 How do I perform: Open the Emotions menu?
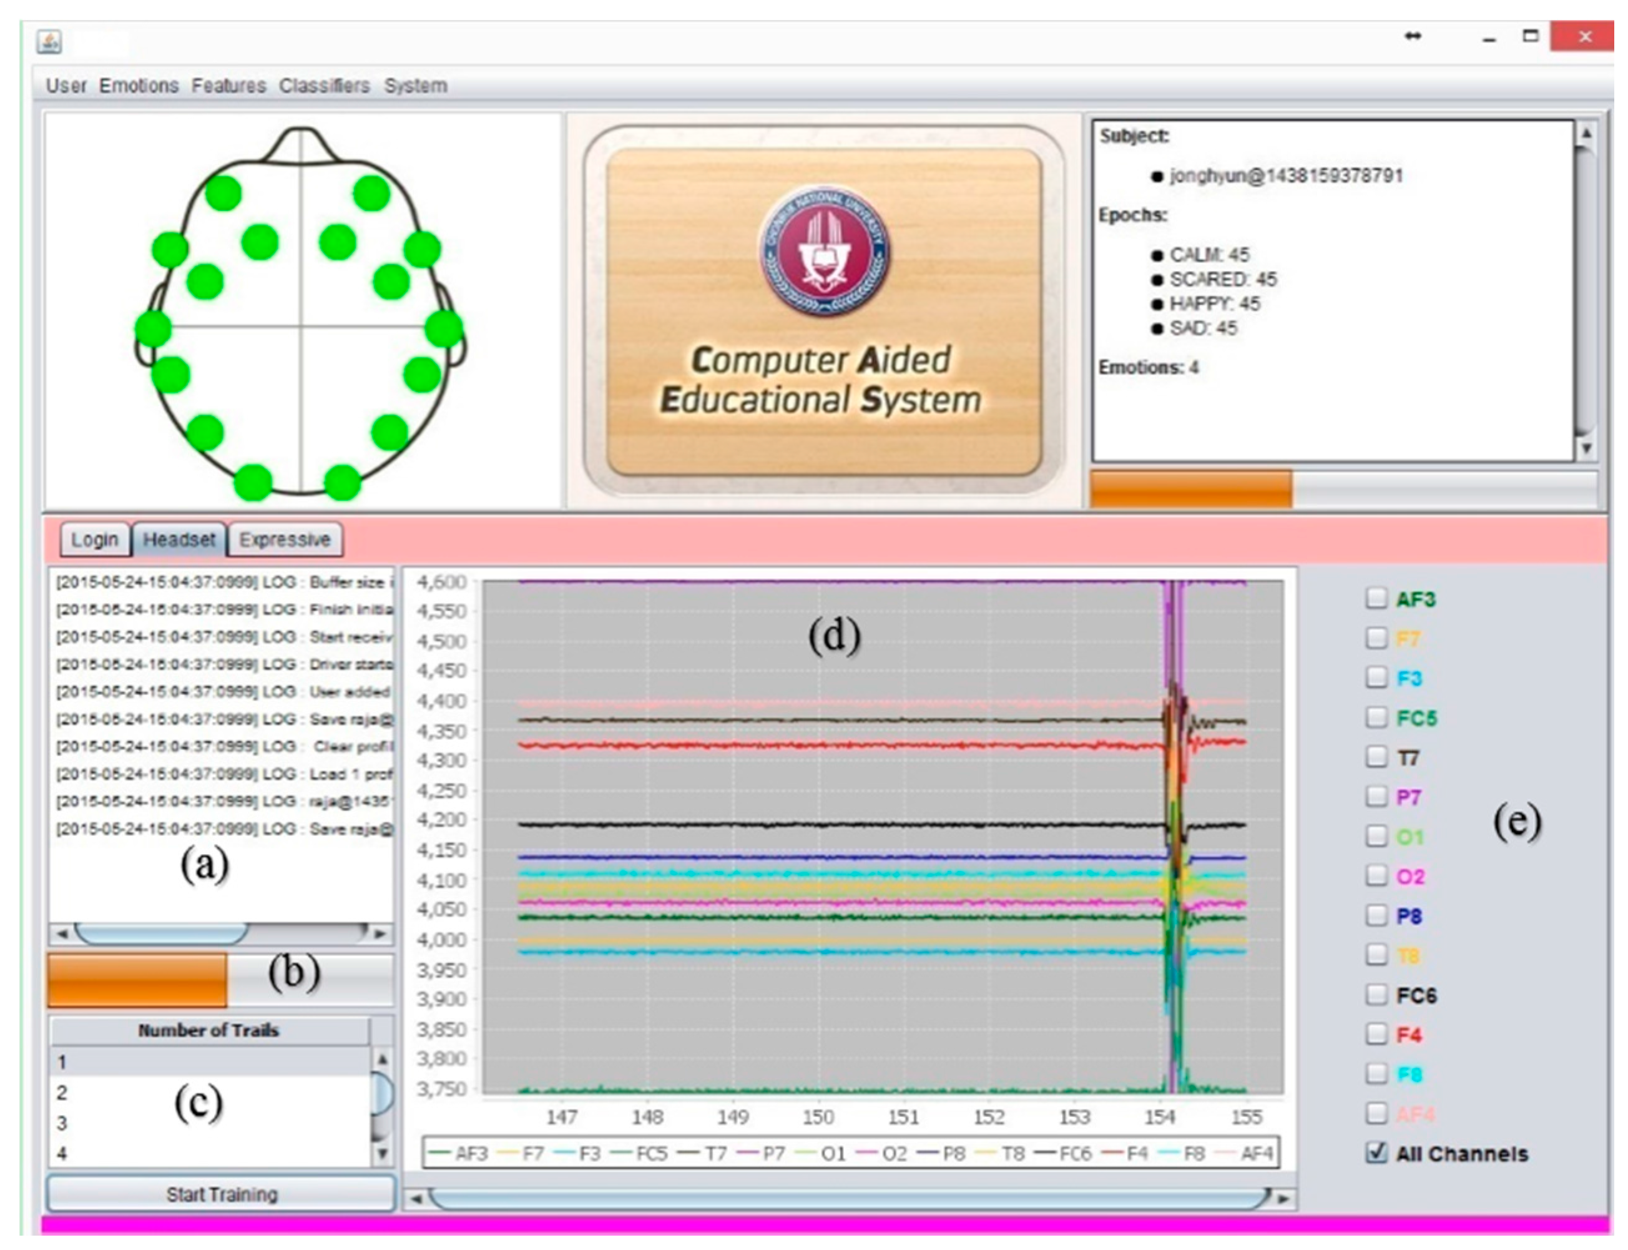pyautogui.click(x=139, y=86)
